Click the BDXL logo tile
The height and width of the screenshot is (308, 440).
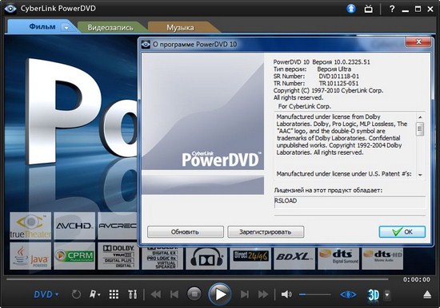[x=294, y=259]
